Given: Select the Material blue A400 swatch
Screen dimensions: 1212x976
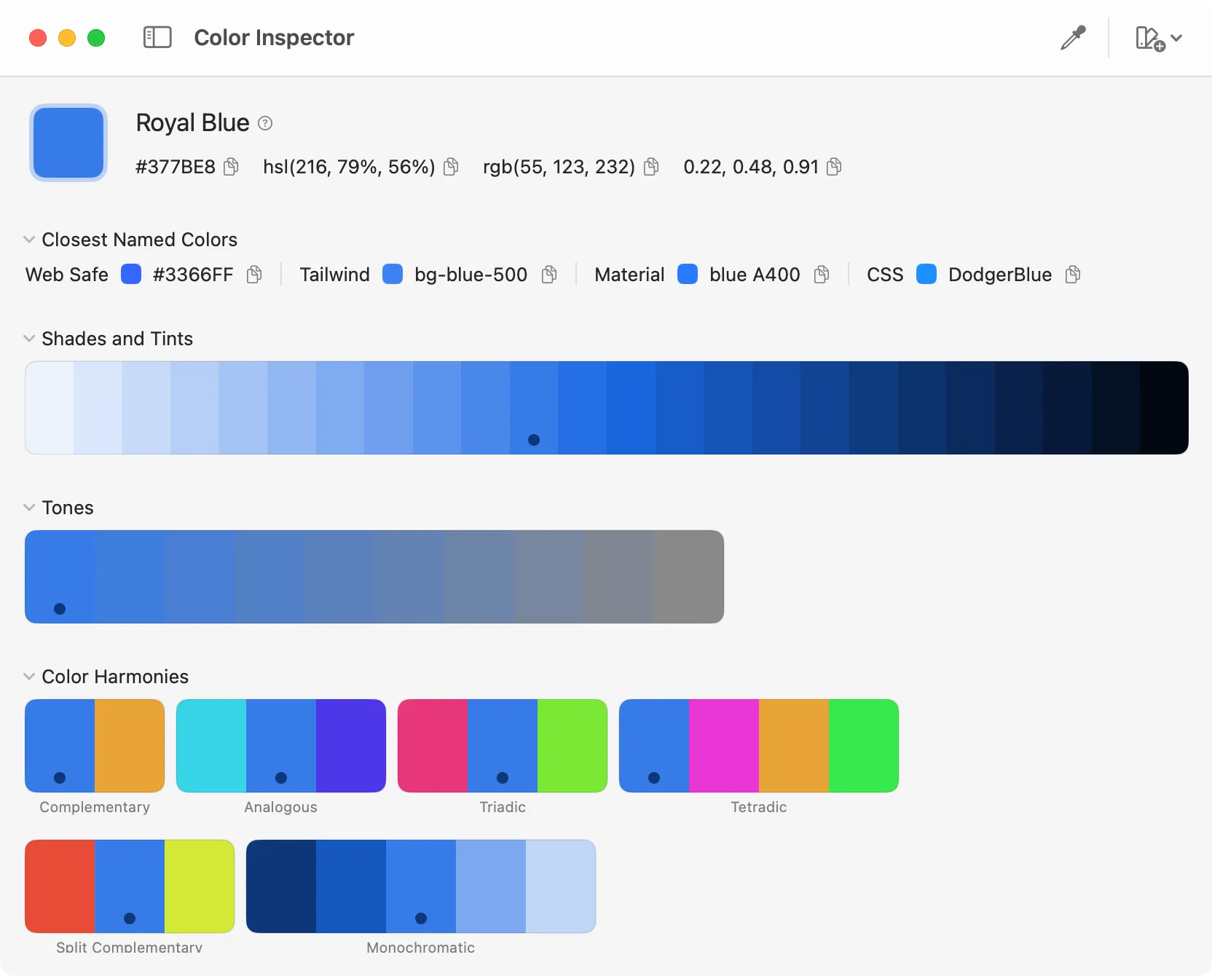Looking at the screenshot, I should (688, 275).
